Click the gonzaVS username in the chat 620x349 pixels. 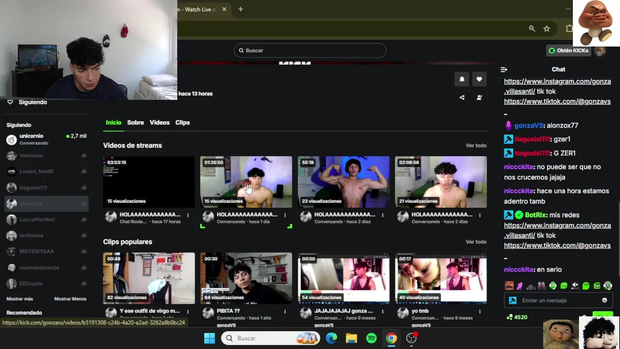tap(528, 126)
